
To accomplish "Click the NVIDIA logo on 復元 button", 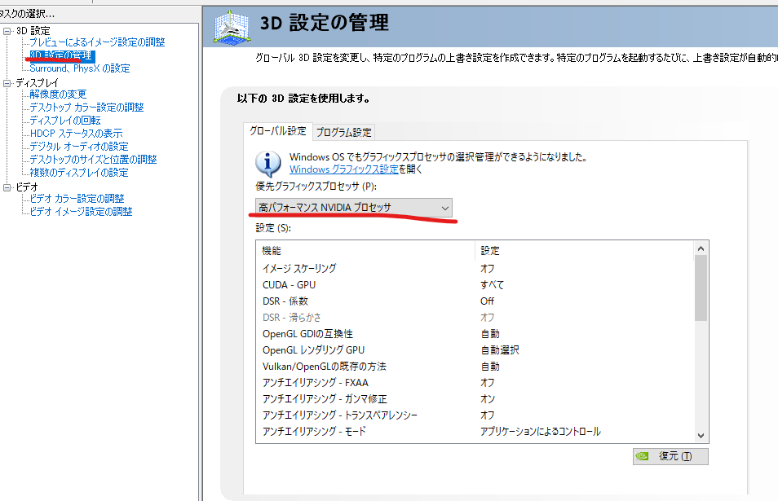I will pyautogui.click(x=643, y=456).
